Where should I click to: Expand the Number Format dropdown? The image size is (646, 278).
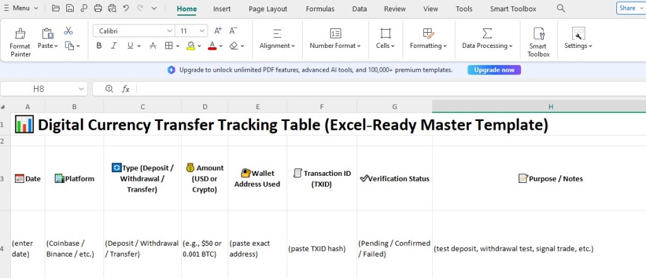click(x=335, y=45)
